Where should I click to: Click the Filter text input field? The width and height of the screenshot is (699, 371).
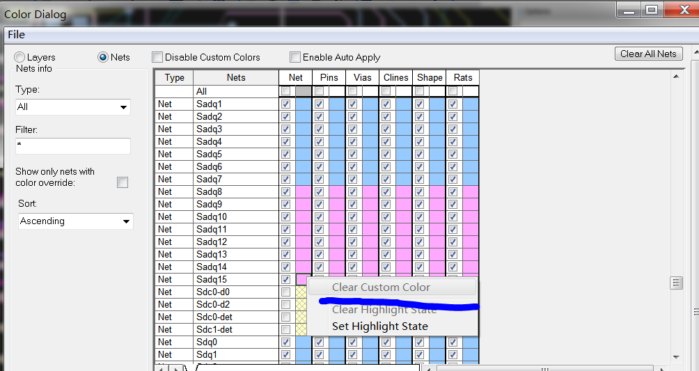coord(73,146)
